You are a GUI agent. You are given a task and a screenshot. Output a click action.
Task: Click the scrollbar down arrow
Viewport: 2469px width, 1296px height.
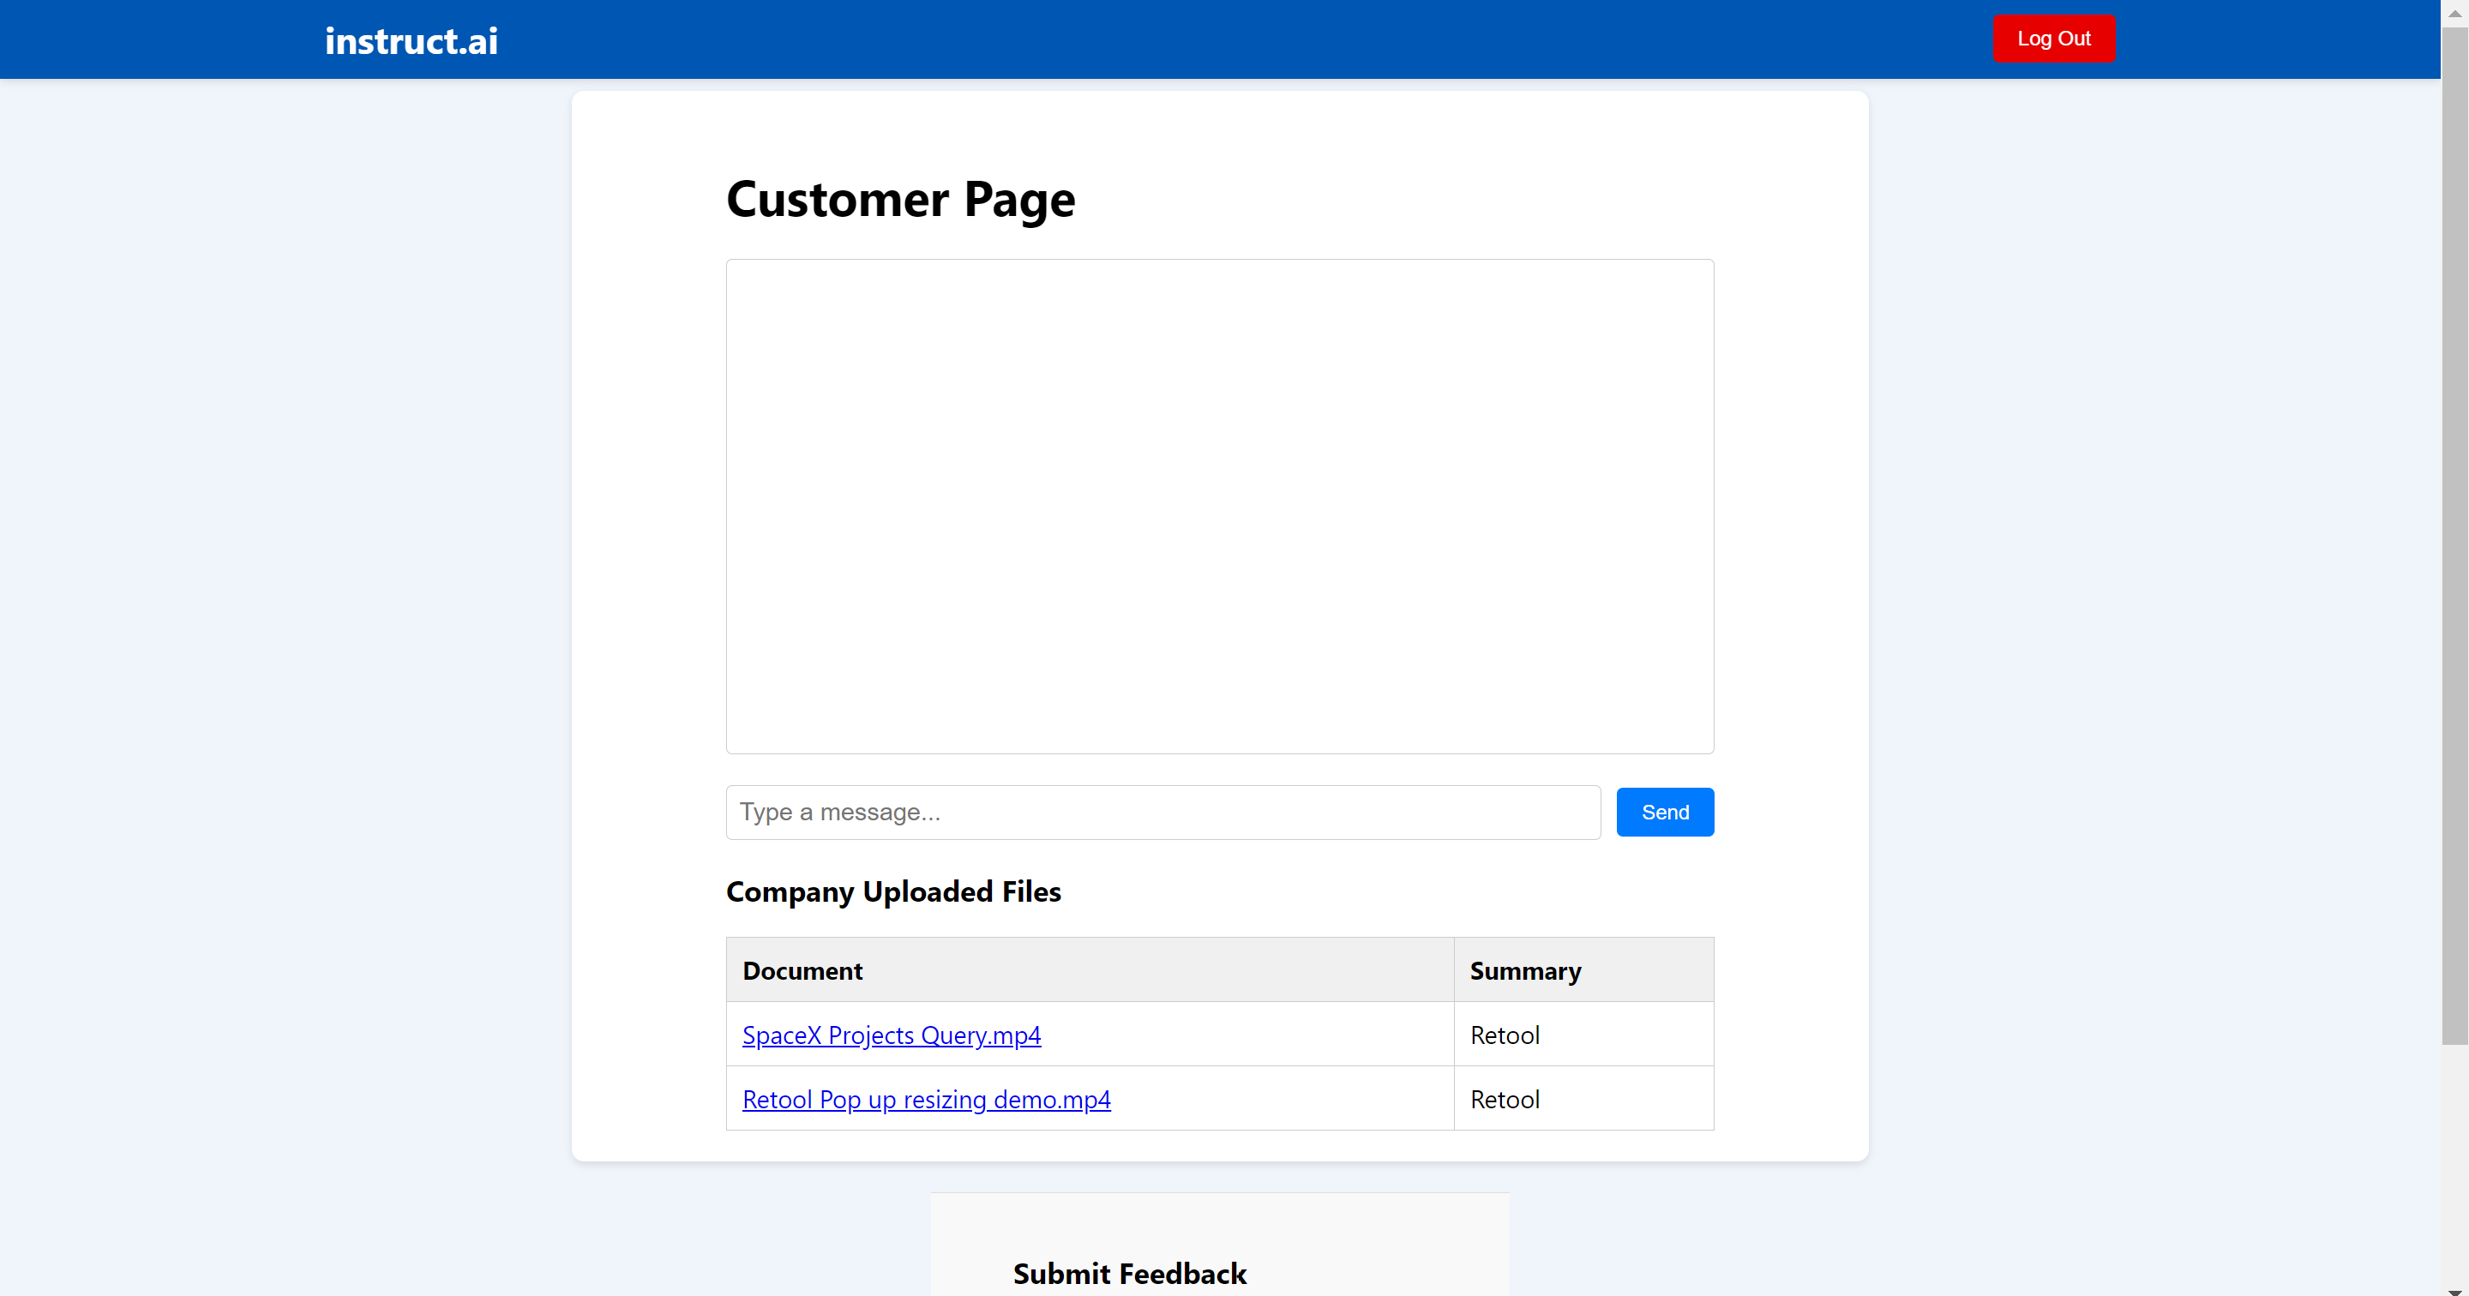pos(2454,1288)
